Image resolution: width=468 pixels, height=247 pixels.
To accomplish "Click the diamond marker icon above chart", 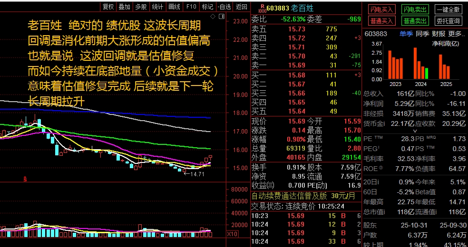I will click(213, 16).
